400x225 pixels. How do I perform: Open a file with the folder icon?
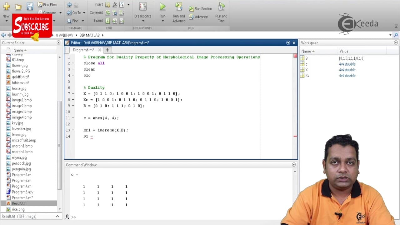point(18,7)
